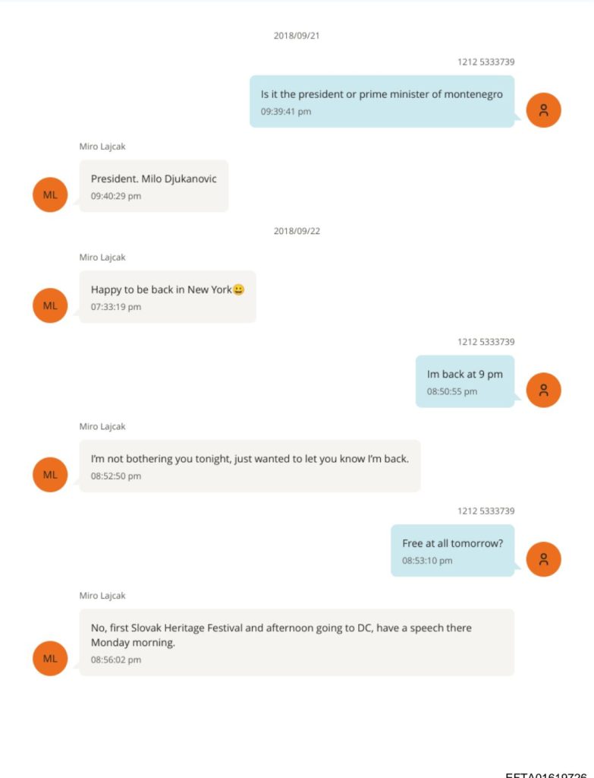Select the "I'm not bothering you tonight" message bubble
The height and width of the screenshot is (778, 594).
click(250, 466)
